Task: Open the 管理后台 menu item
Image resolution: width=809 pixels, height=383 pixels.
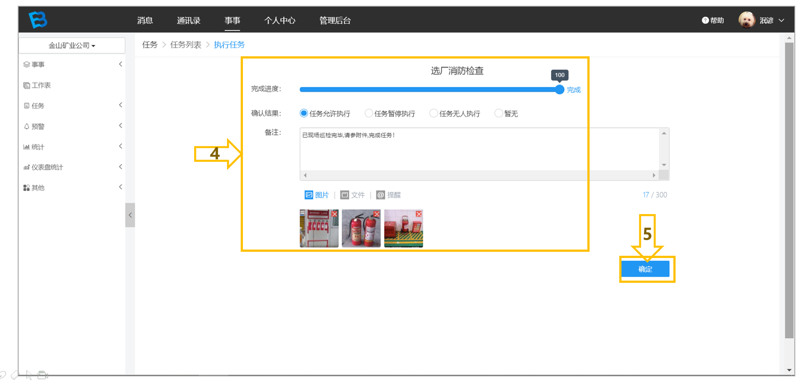Action: [335, 20]
